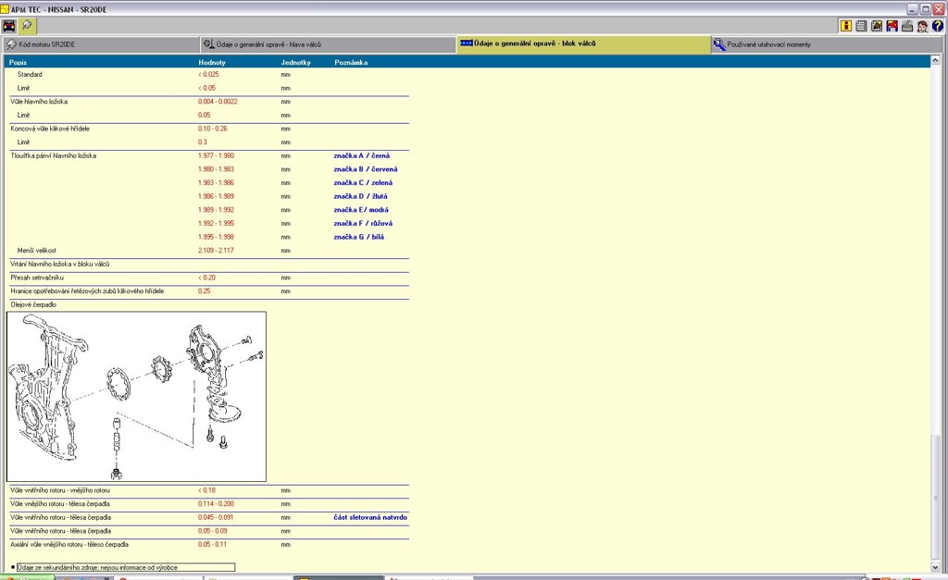Click the Popis column header
The width and height of the screenshot is (948, 580).
[18, 62]
